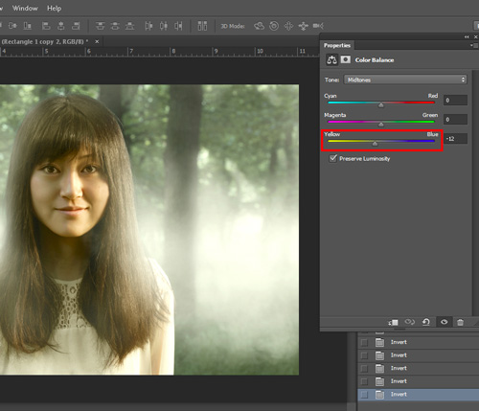
Task: Click the clip to layer icon
Action: click(393, 322)
